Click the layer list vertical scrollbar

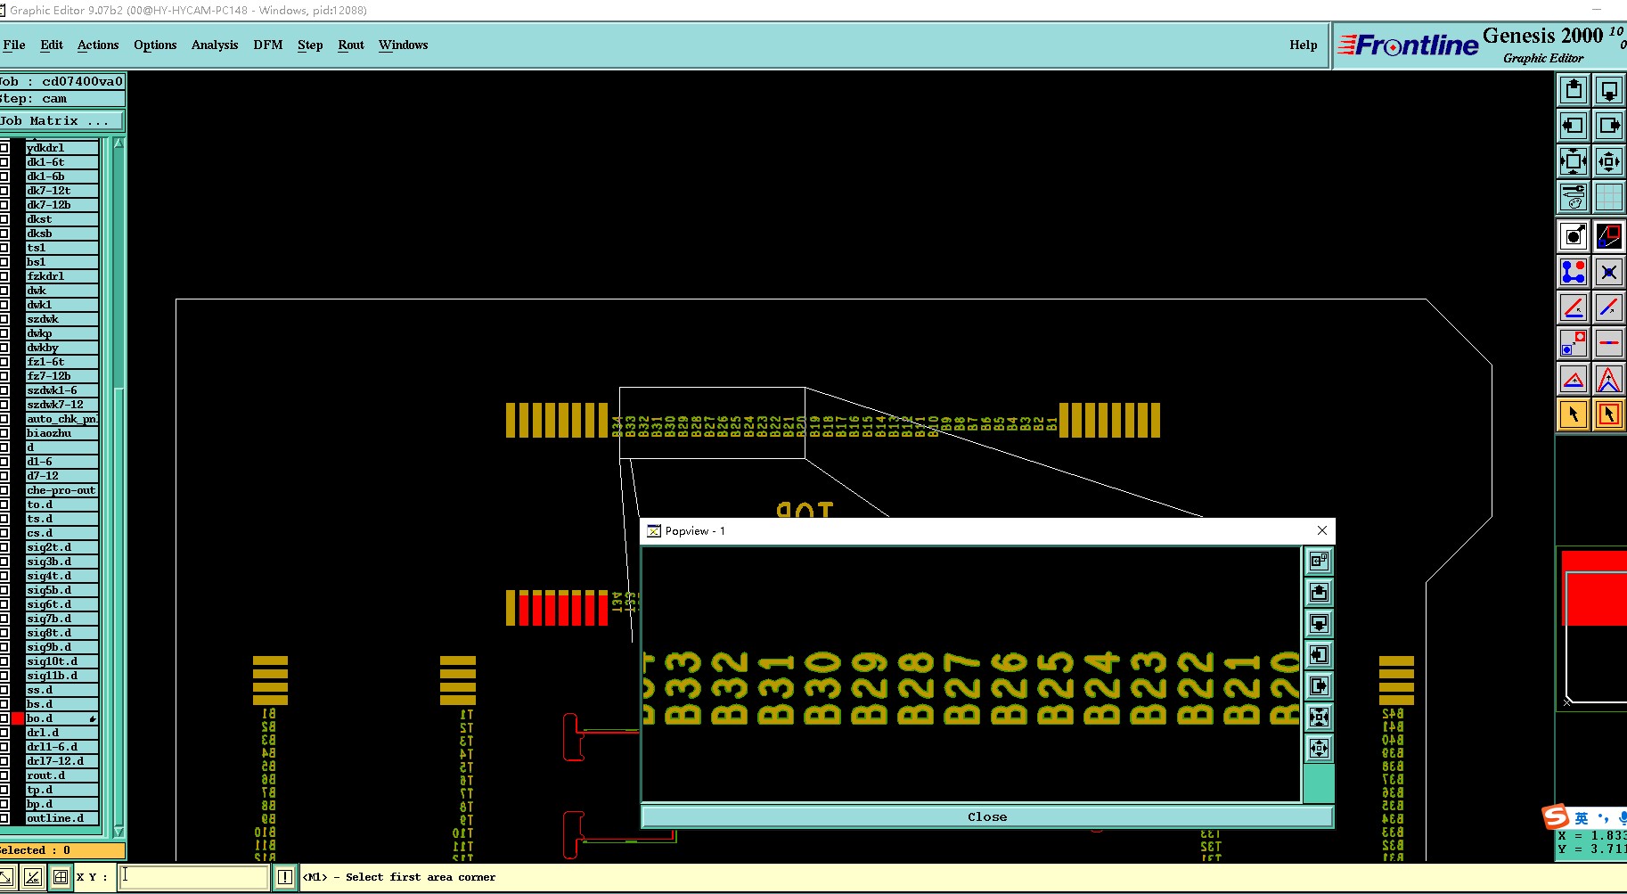tap(119, 486)
